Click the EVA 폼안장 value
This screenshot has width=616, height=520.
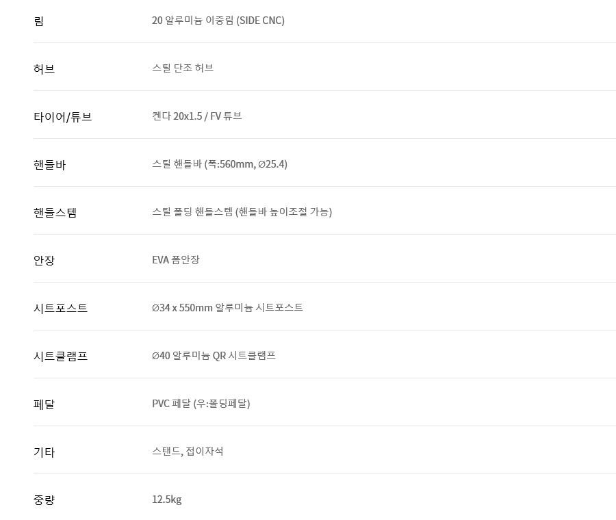pos(176,260)
